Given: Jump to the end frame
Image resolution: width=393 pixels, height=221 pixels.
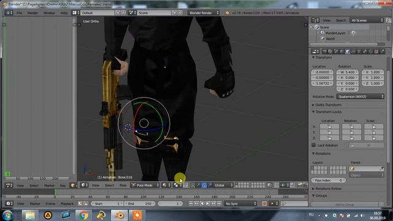Looking at the screenshot, I should click(219, 204).
